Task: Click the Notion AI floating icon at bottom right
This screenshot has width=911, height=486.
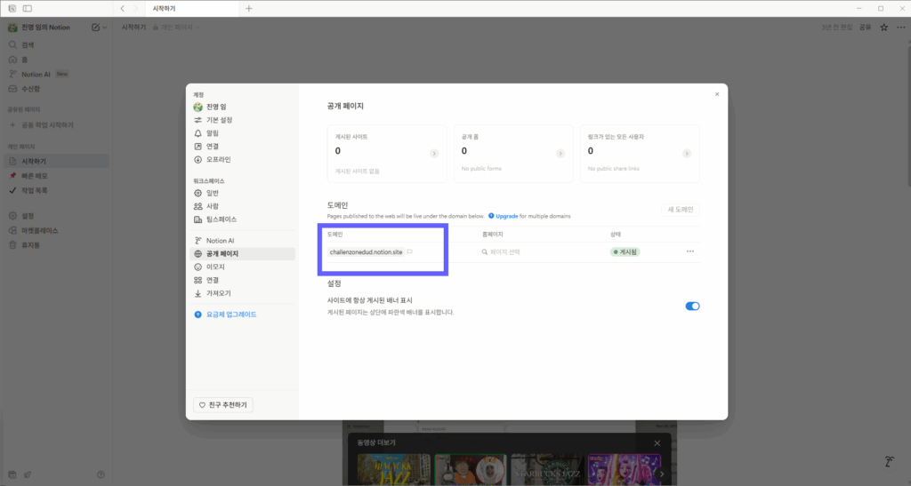Action: pyautogui.click(x=889, y=462)
